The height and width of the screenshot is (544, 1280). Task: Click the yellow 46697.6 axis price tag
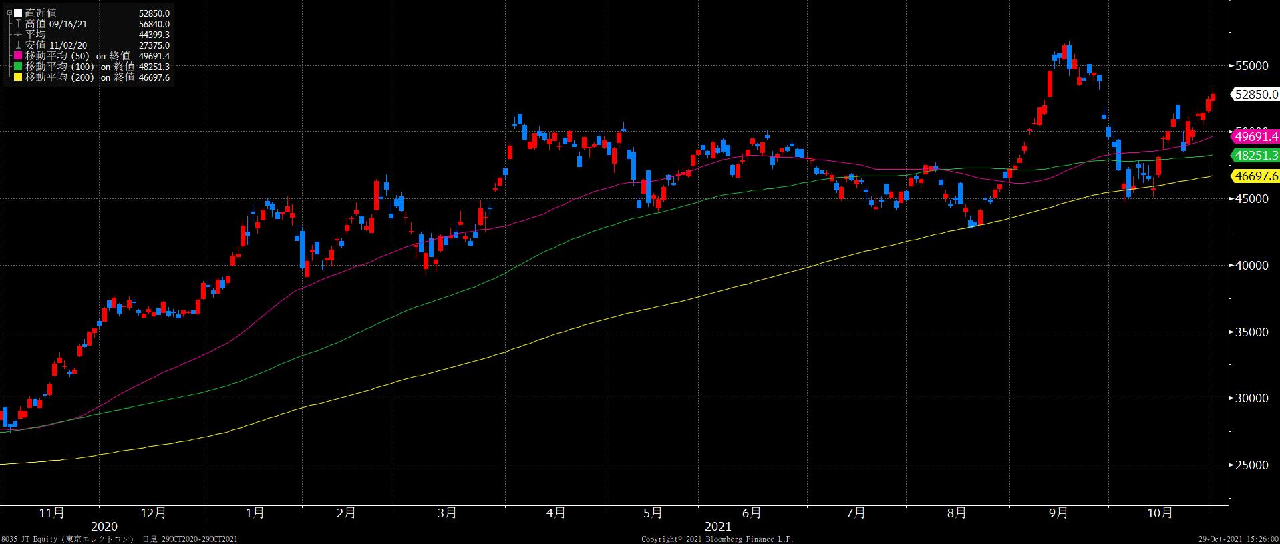tap(1256, 176)
